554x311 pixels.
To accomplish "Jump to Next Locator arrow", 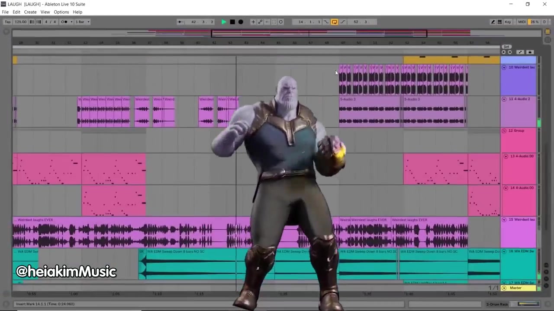I will pos(509,52).
